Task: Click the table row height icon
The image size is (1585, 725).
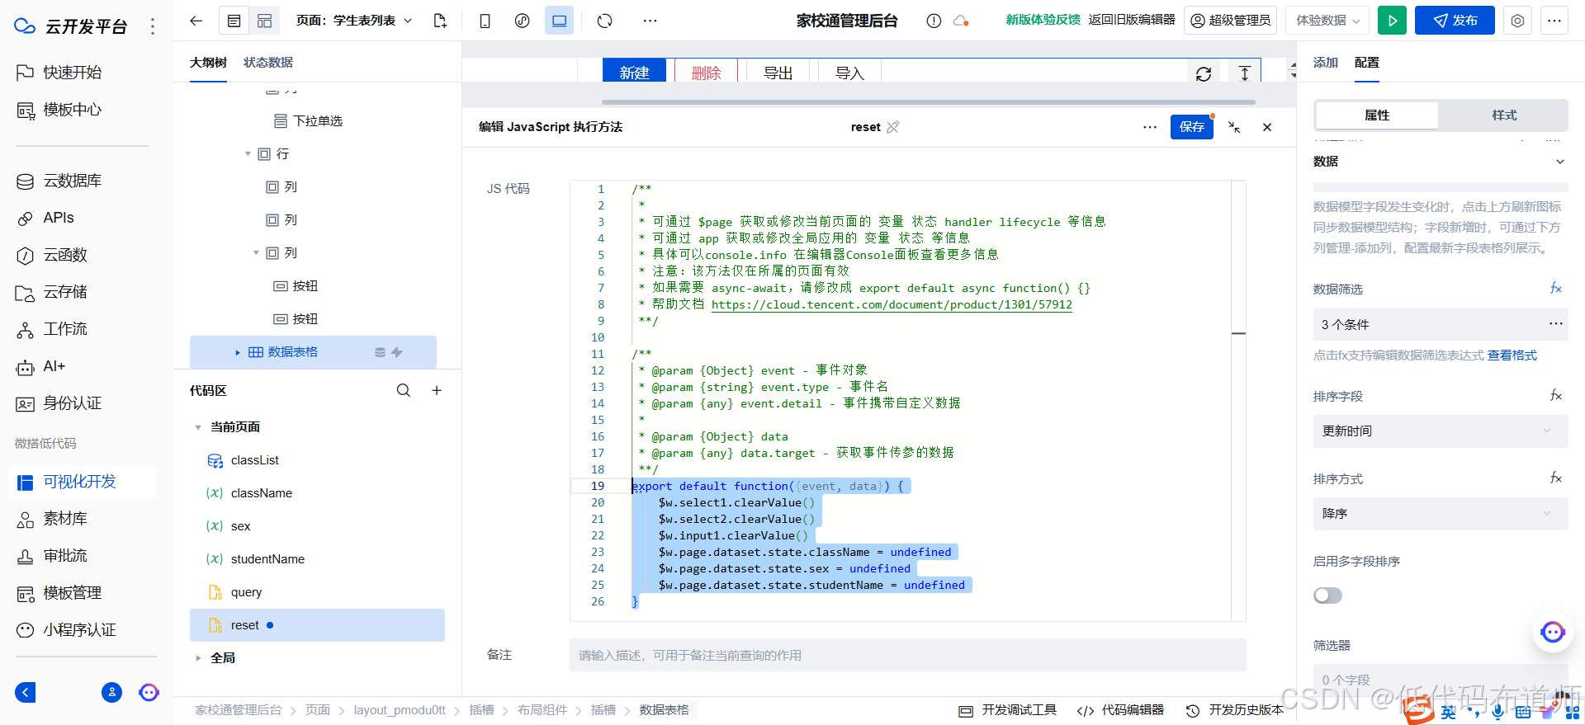Action: coord(1245,73)
